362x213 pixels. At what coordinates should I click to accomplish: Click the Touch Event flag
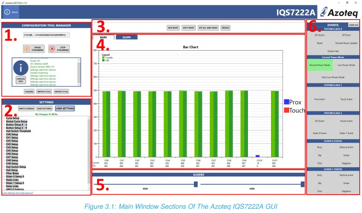click(x=346, y=99)
